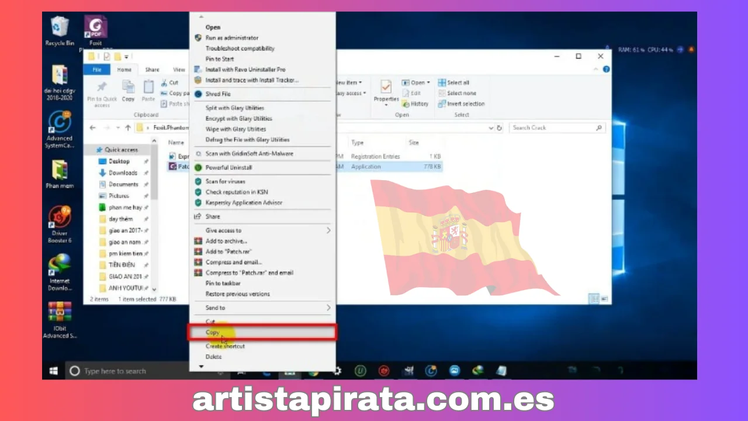Open recent locations dropdown beside forward arrow
The height and width of the screenshot is (421, 748).
pos(117,127)
